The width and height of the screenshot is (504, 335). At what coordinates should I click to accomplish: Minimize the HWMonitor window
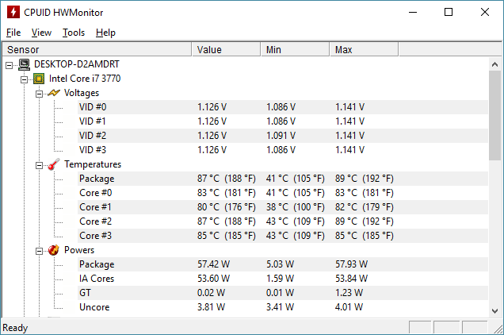point(413,12)
